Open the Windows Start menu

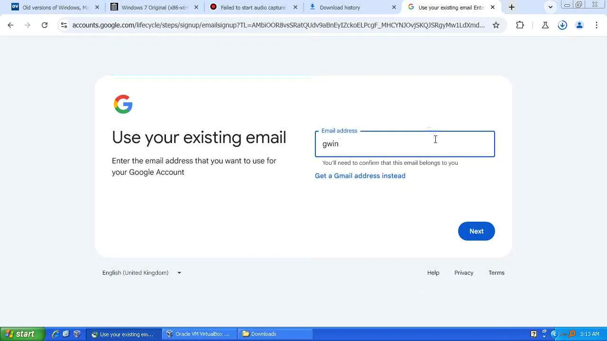pyautogui.click(x=22, y=334)
